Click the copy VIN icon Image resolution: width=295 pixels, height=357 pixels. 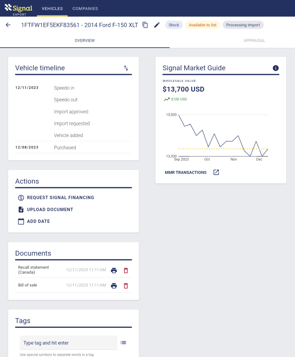click(x=145, y=25)
